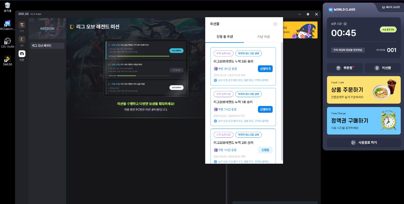Open 쿠폰함 in World Class panel
The image size is (404, 204).
345,68
